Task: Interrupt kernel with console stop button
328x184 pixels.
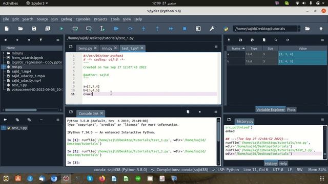Action: pos(200,112)
